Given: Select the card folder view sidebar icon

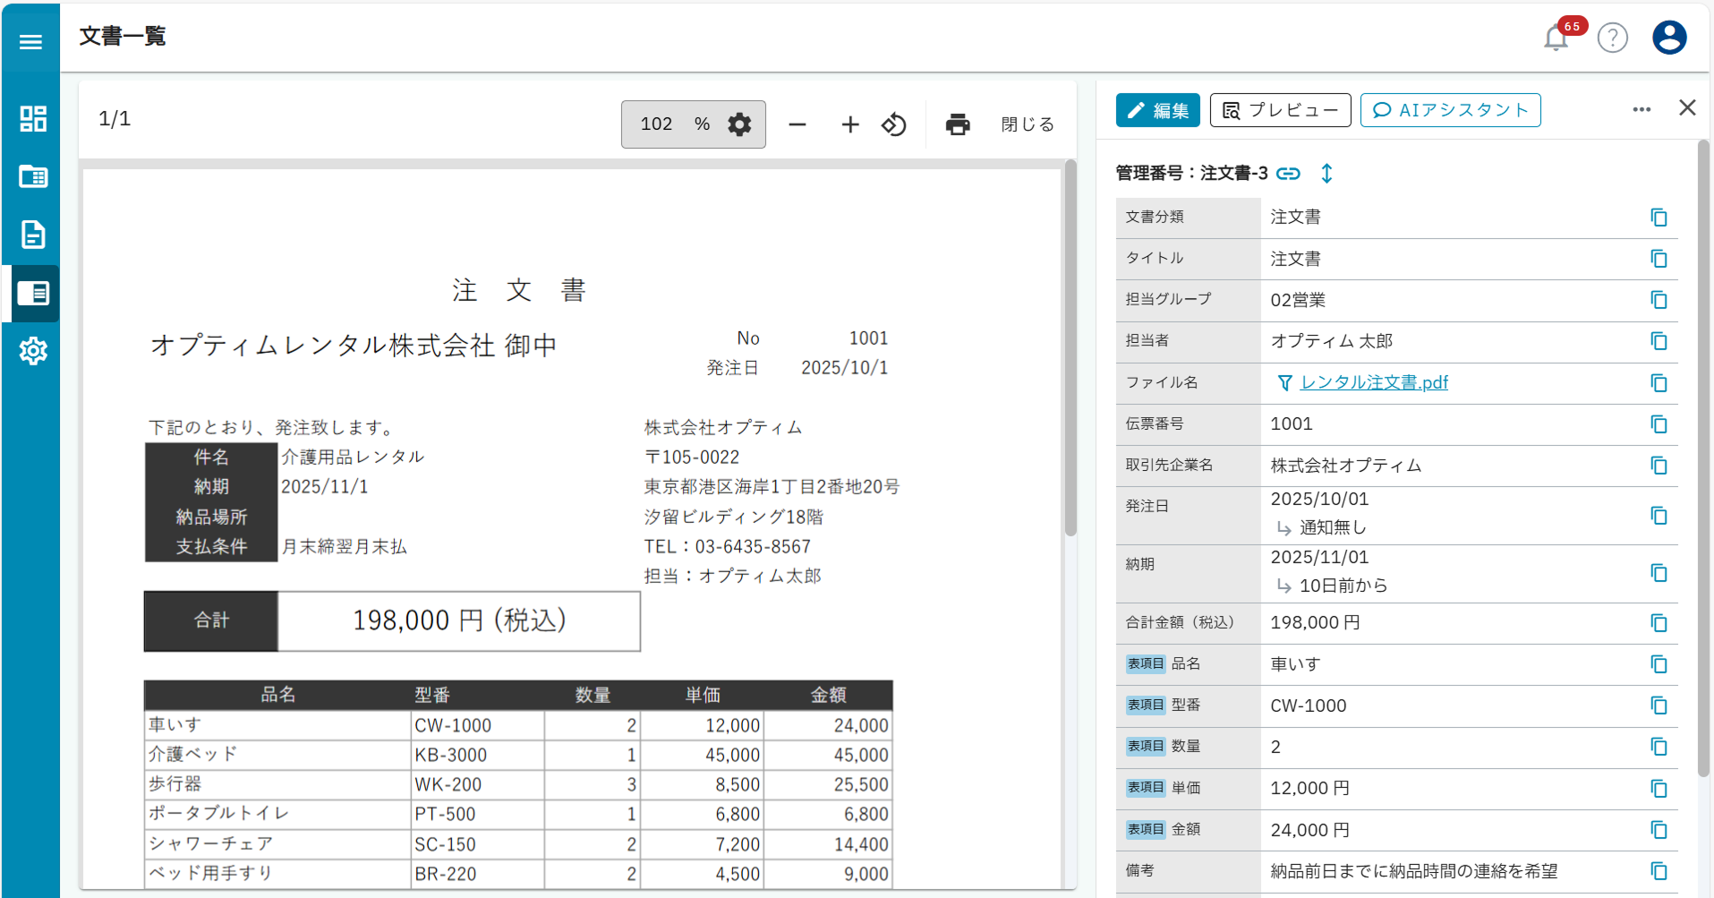Looking at the screenshot, I should tap(32, 176).
